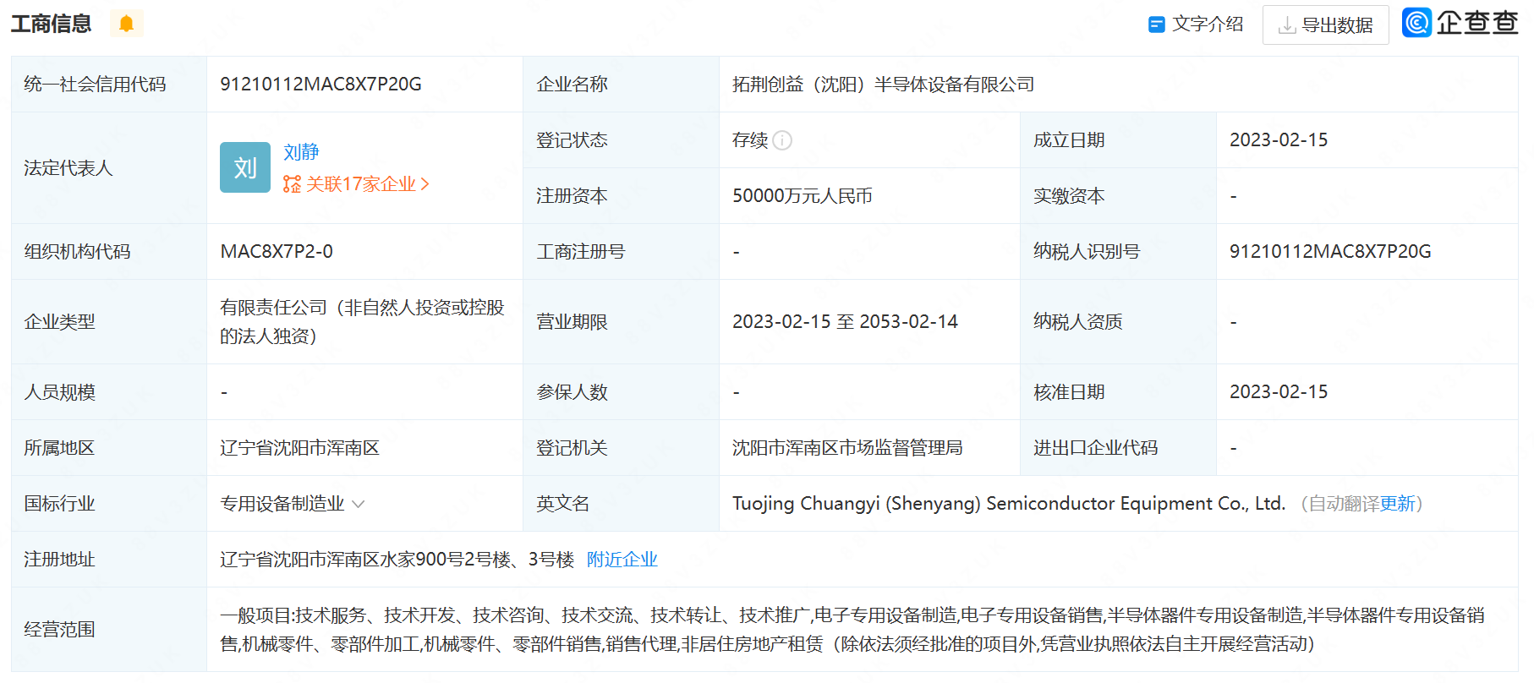
Task: Click the 人员规模 label
Action: 59,392
